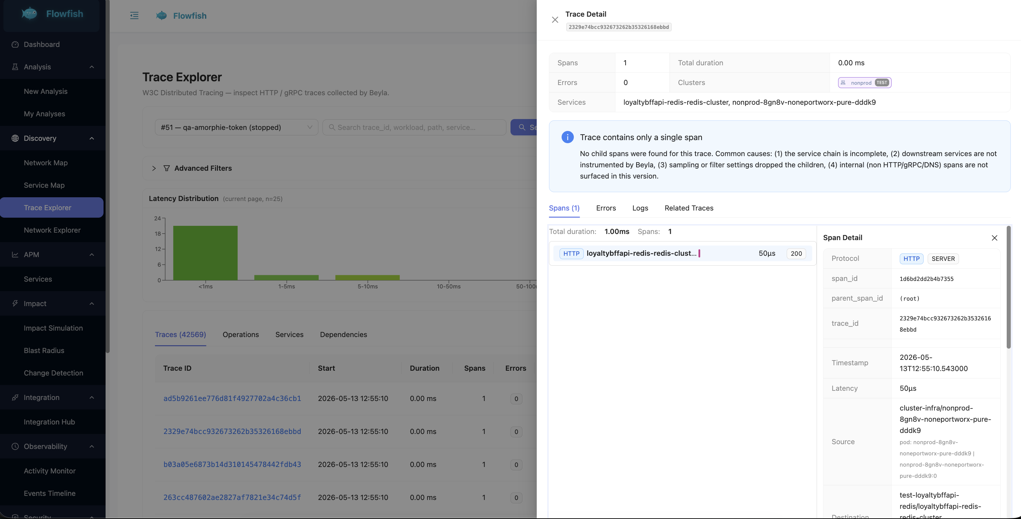Switch to the Related Traces tab
The image size is (1021, 519).
[689, 208]
